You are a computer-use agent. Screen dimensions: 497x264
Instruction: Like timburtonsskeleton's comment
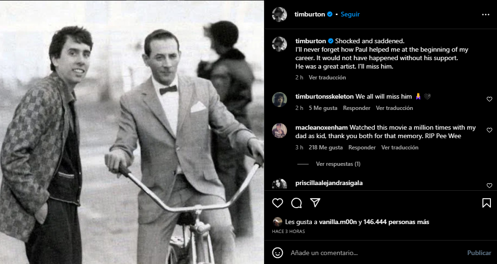tap(489, 99)
